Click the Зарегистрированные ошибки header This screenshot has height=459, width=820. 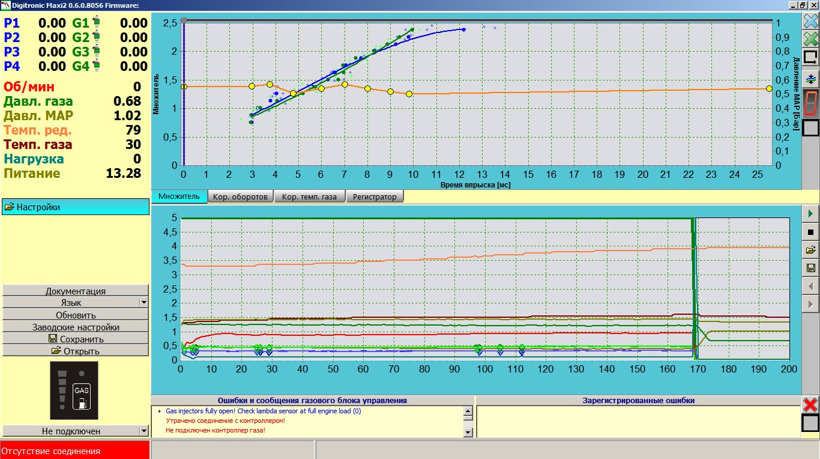(x=639, y=400)
